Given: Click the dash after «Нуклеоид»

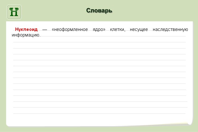Looking at the screenshot, I should tap(45, 30).
